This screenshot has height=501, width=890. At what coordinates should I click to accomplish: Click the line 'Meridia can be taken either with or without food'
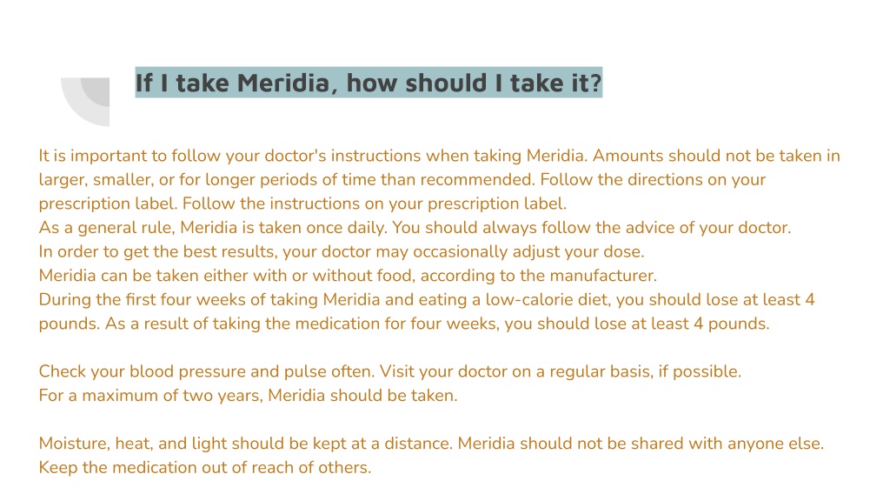[348, 276]
